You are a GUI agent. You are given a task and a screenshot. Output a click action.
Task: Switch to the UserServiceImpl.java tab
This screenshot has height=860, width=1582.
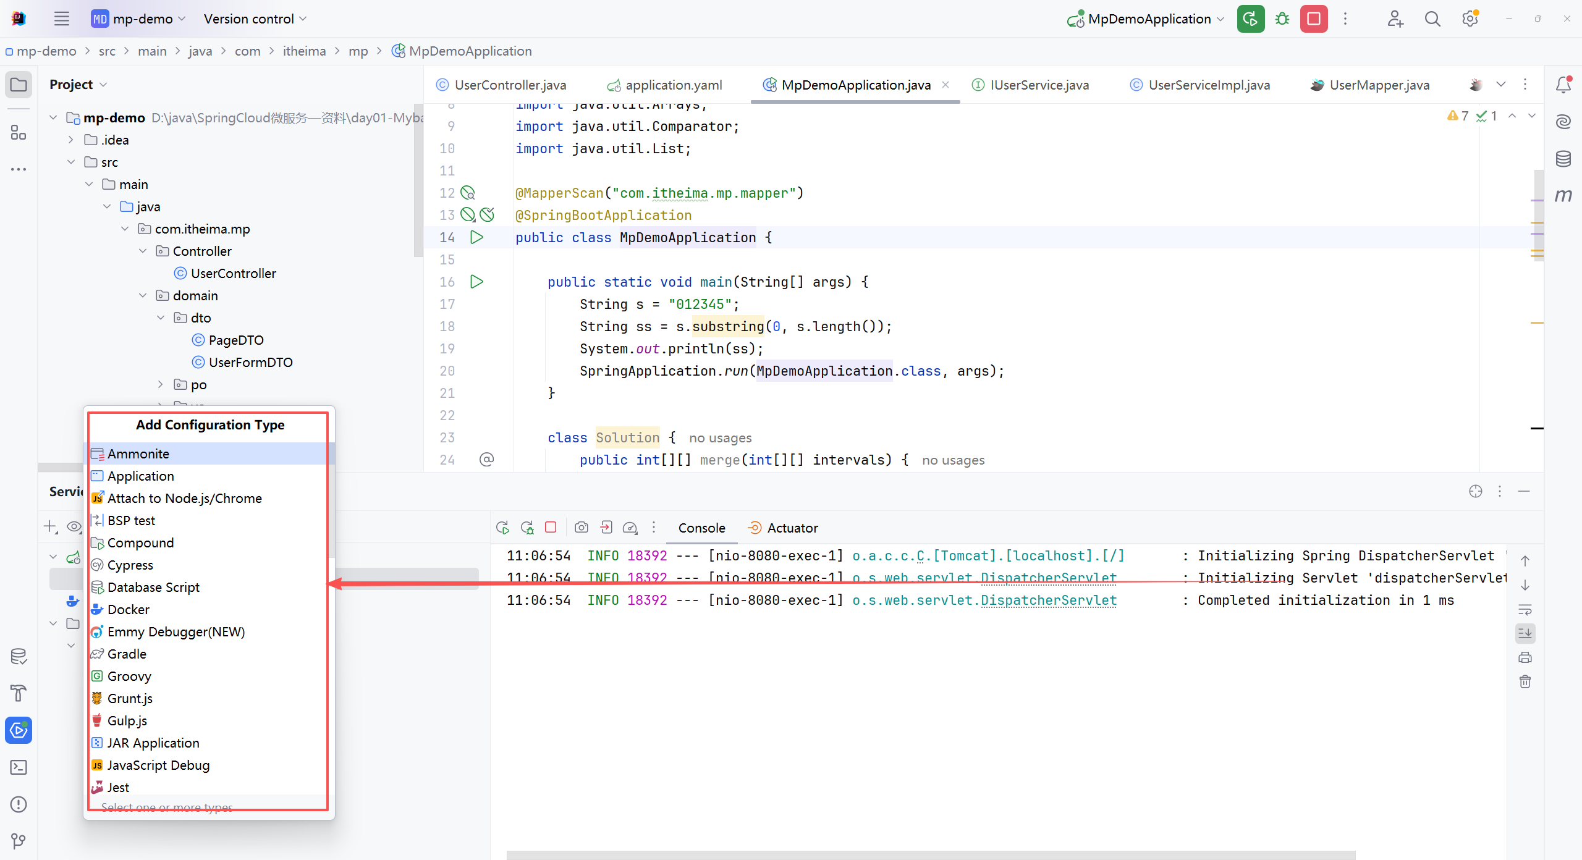tap(1209, 85)
